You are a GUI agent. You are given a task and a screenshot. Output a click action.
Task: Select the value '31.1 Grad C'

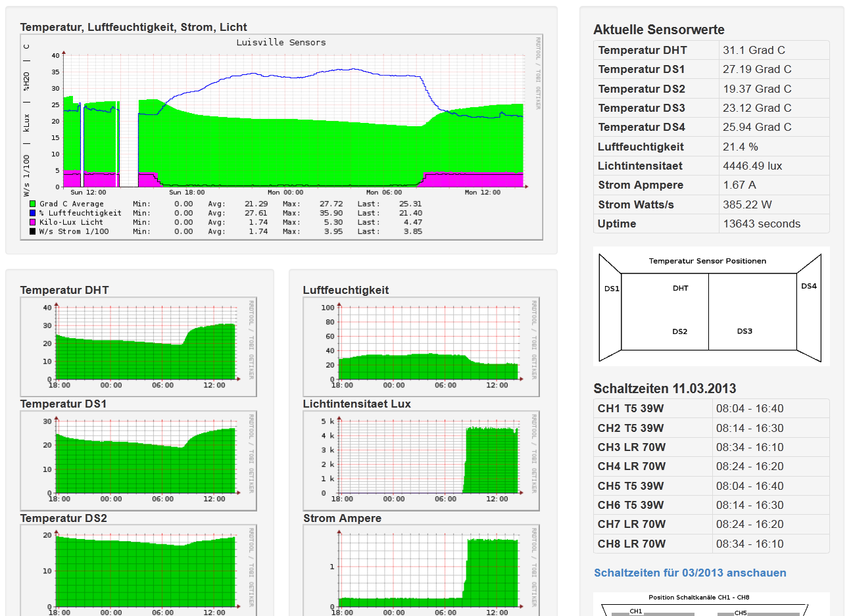pos(754,50)
